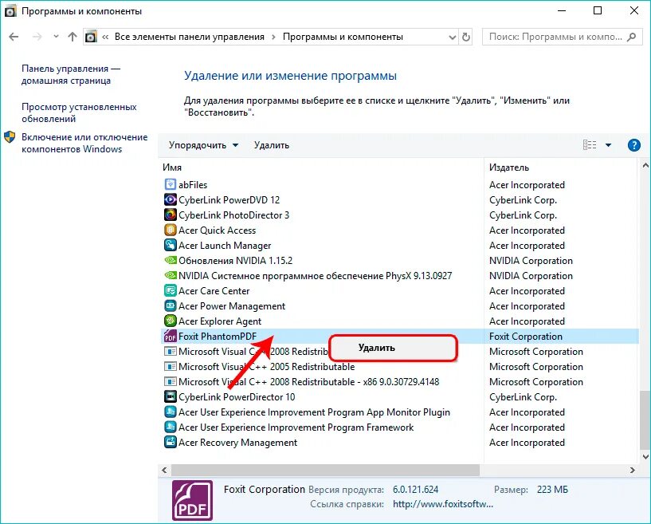Go back with the left arrow
This screenshot has width=651, height=524.
pos(14,37)
